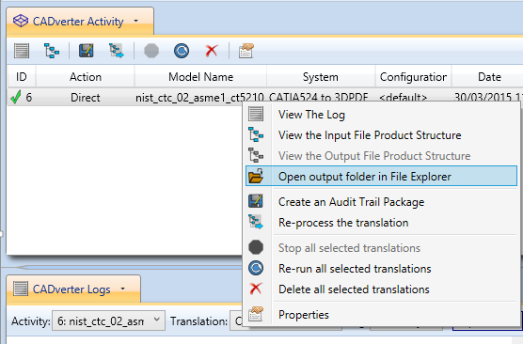Click the CADverter Logs tab list icon

tap(21, 289)
